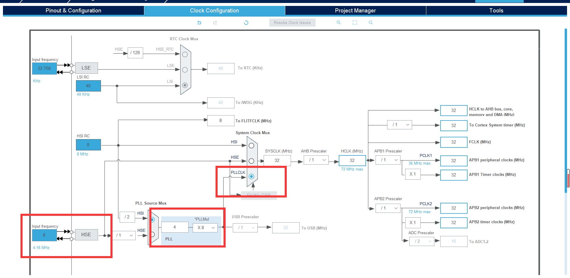Open the USB Prescaler dropdown
The height and width of the screenshot is (278, 570).
click(245, 228)
